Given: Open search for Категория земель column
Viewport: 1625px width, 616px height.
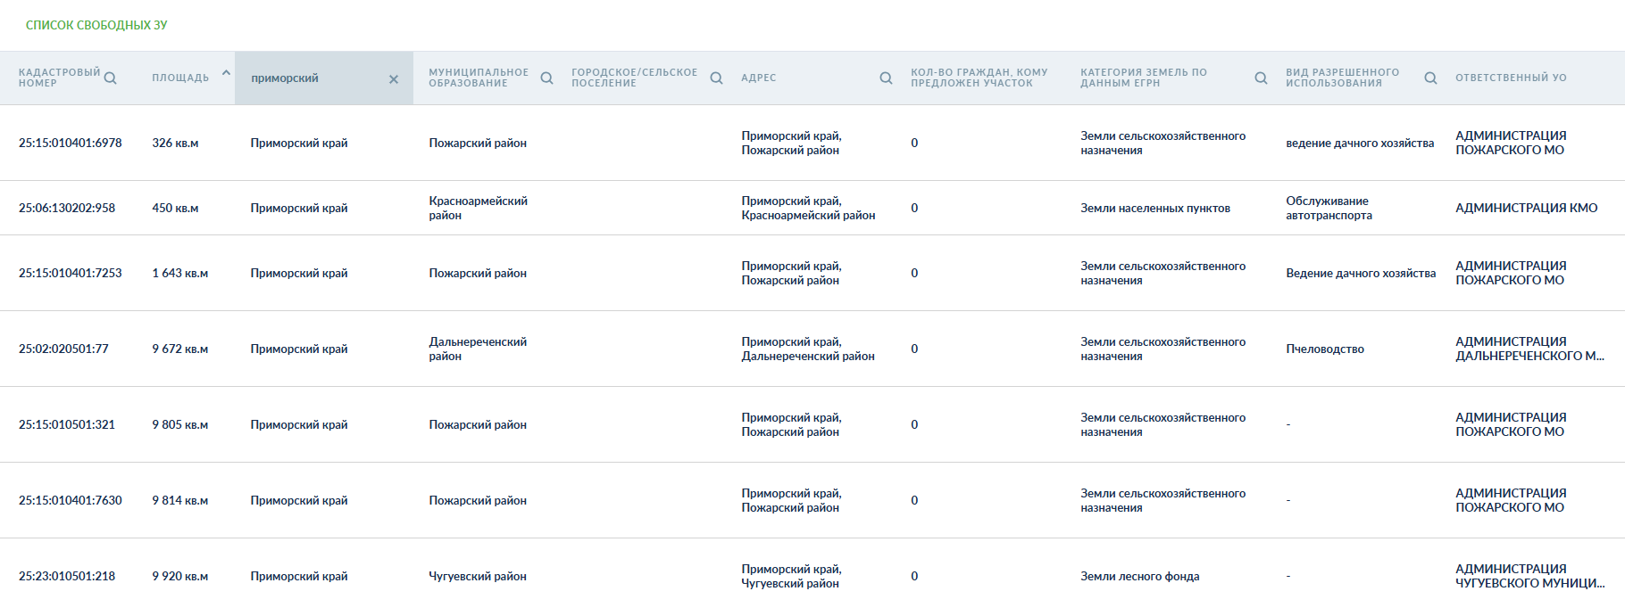Looking at the screenshot, I should (x=1261, y=78).
